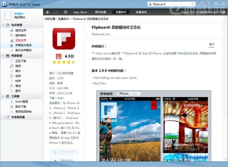Click the Instagram screenshot thumbnail
The image size is (228, 167).
(185, 125)
